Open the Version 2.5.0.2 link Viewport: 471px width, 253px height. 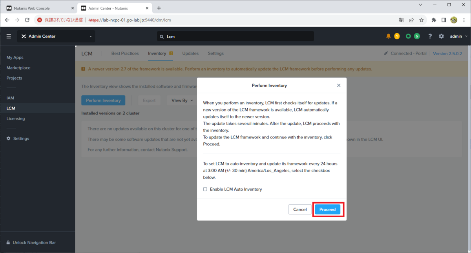click(x=447, y=54)
